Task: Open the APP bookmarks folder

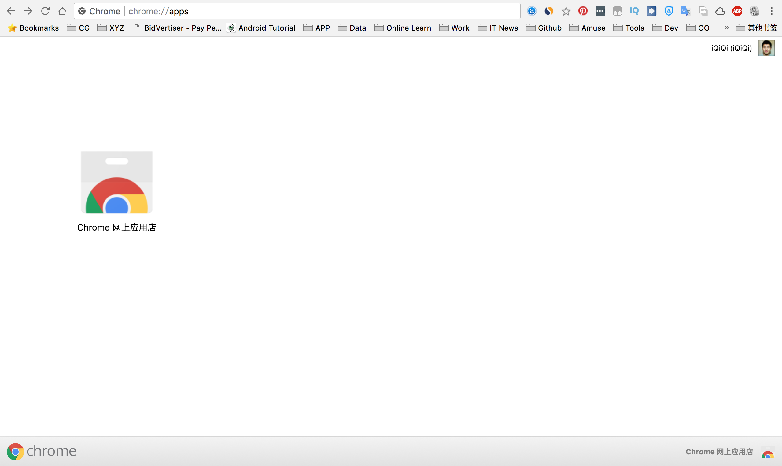Action: [316, 28]
